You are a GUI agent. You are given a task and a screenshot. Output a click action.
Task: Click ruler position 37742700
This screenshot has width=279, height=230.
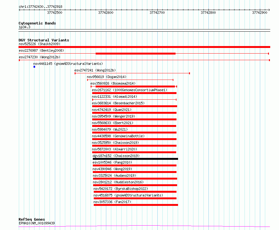157,13
